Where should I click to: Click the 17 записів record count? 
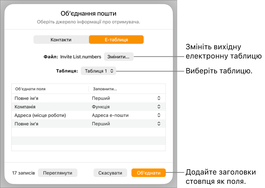[x=23, y=173]
